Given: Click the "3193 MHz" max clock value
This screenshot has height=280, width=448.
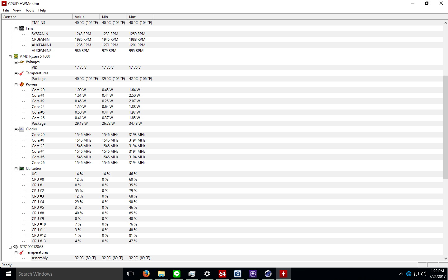Looking at the screenshot, I should [137, 135].
